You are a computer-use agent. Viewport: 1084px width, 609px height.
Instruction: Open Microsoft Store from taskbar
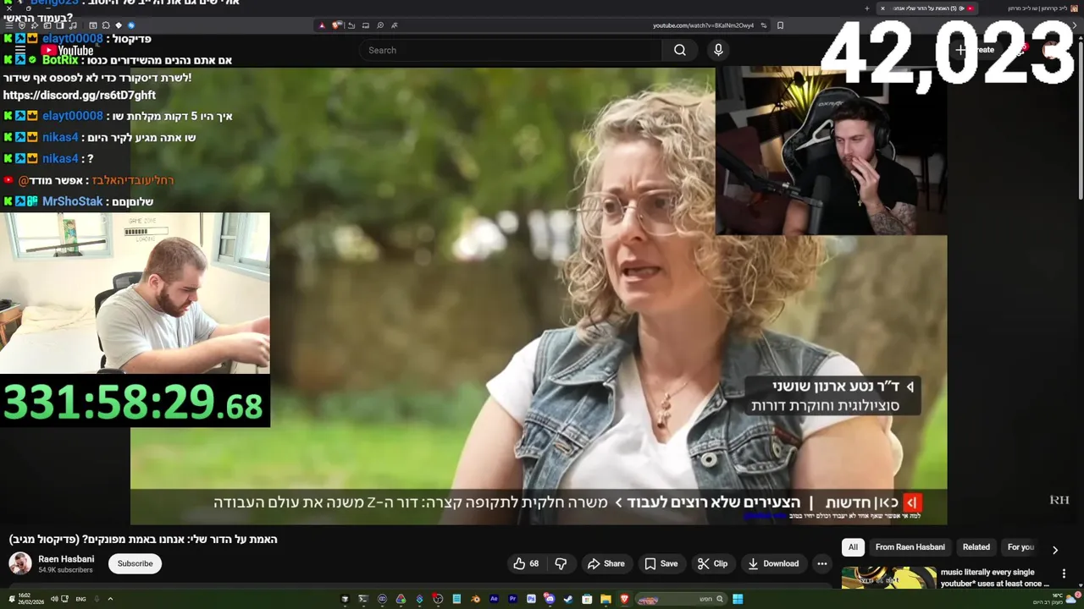(x=587, y=599)
